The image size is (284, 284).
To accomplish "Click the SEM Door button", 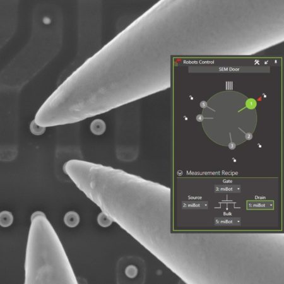I will [229, 69].
